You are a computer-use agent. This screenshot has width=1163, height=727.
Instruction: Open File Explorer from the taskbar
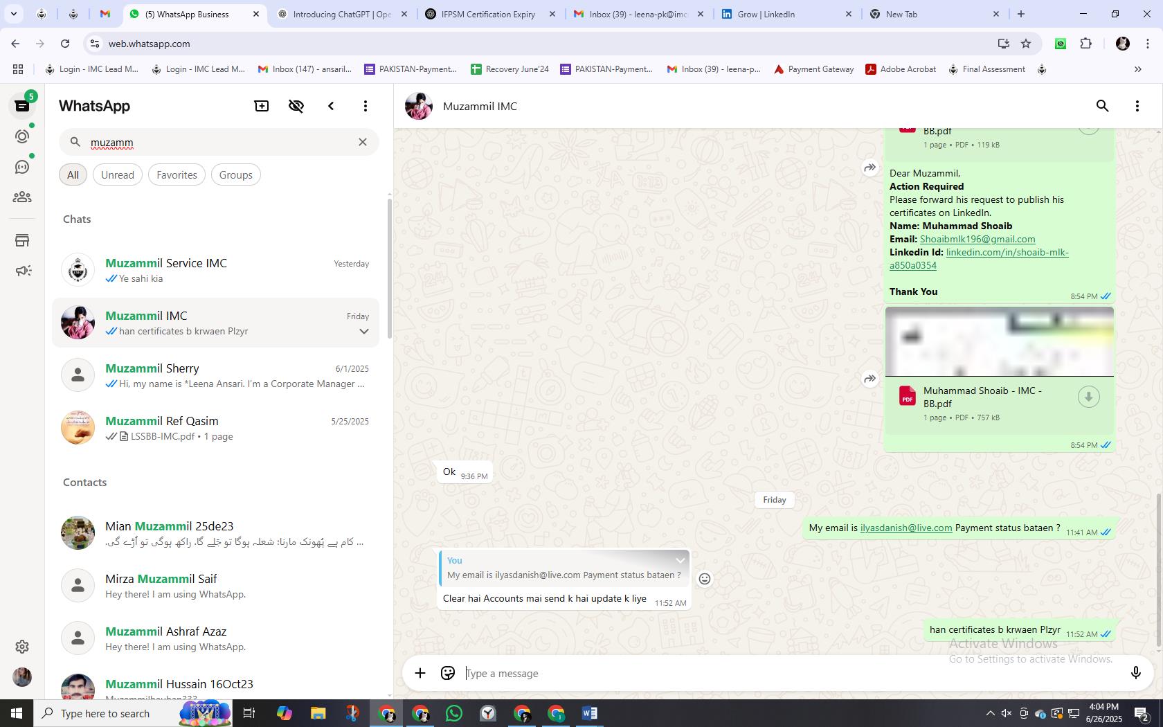click(318, 713)
